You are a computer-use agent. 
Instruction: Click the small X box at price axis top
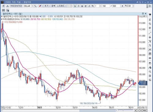point(146,17)
